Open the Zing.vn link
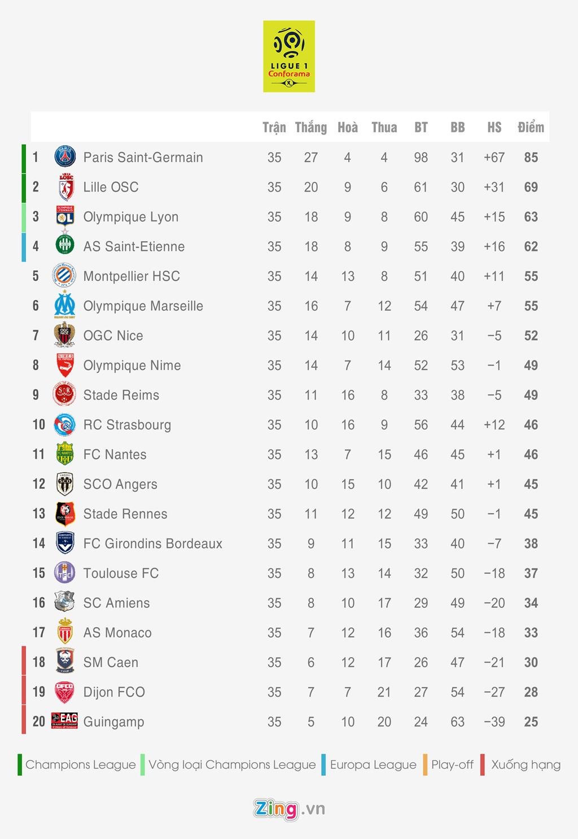 coord(289,808)
